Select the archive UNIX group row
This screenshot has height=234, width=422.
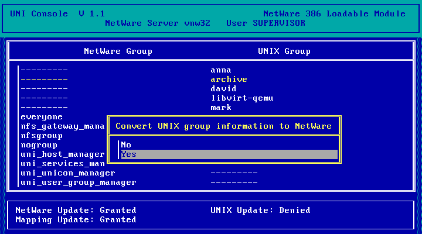pos(229,80)
